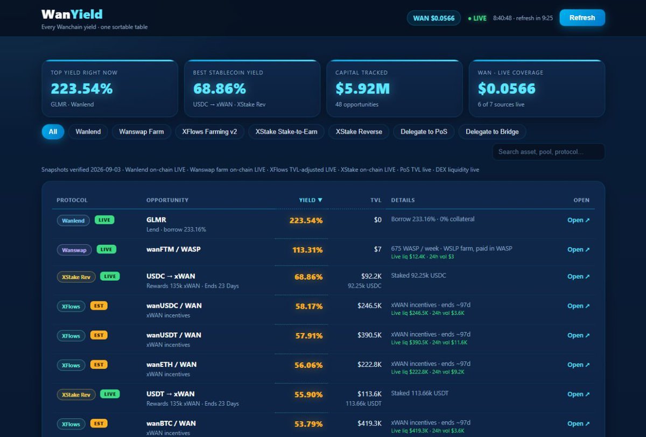
Task: Click XFlows badge in wanUSDC row
Action: click(71, 306)
